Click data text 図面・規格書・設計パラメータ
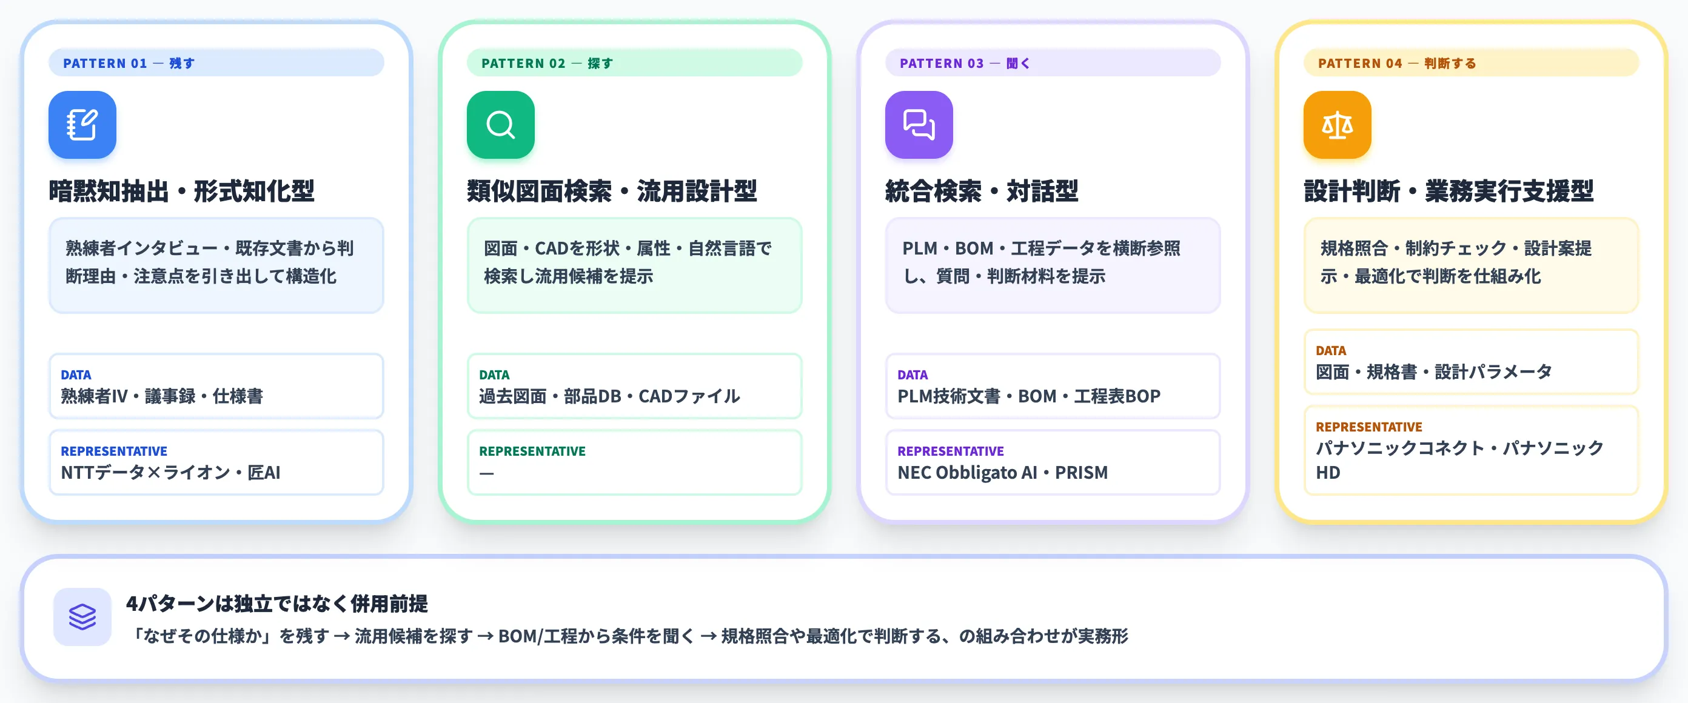1688x703 pixels. click(1434, 372)
